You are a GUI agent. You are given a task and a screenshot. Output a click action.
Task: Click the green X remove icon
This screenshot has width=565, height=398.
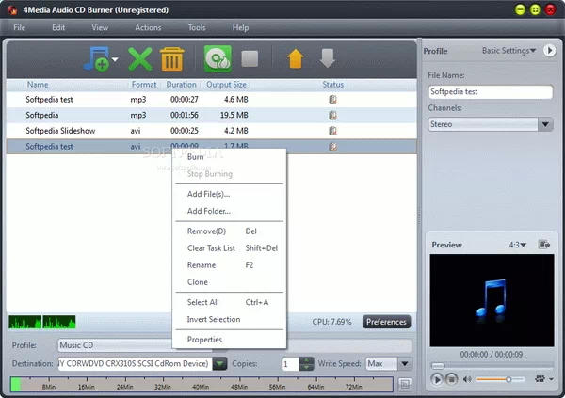point(140,59)
